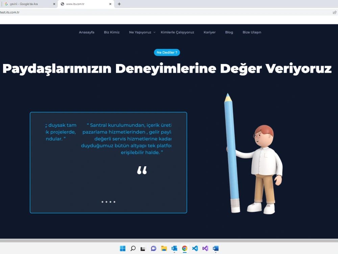Click the white quotation mark icon
The height and width of the screenshot is (254, 338).
tap(142, 170)
